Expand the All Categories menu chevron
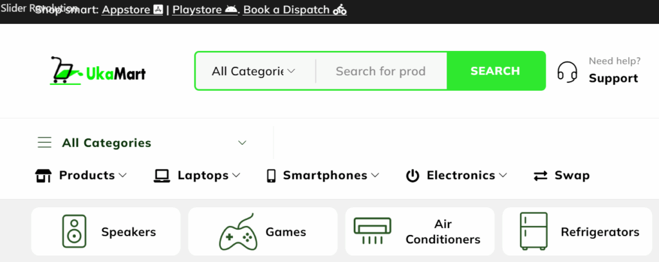The width and height of the screenshot is (659, 262). click(x=242, y=143)
